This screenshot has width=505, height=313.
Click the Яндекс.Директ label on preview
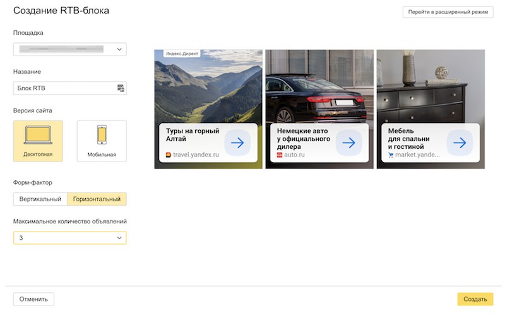(182, 54)
